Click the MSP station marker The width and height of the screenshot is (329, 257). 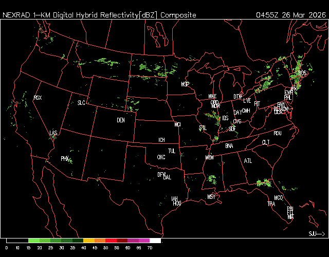point(185,84)
